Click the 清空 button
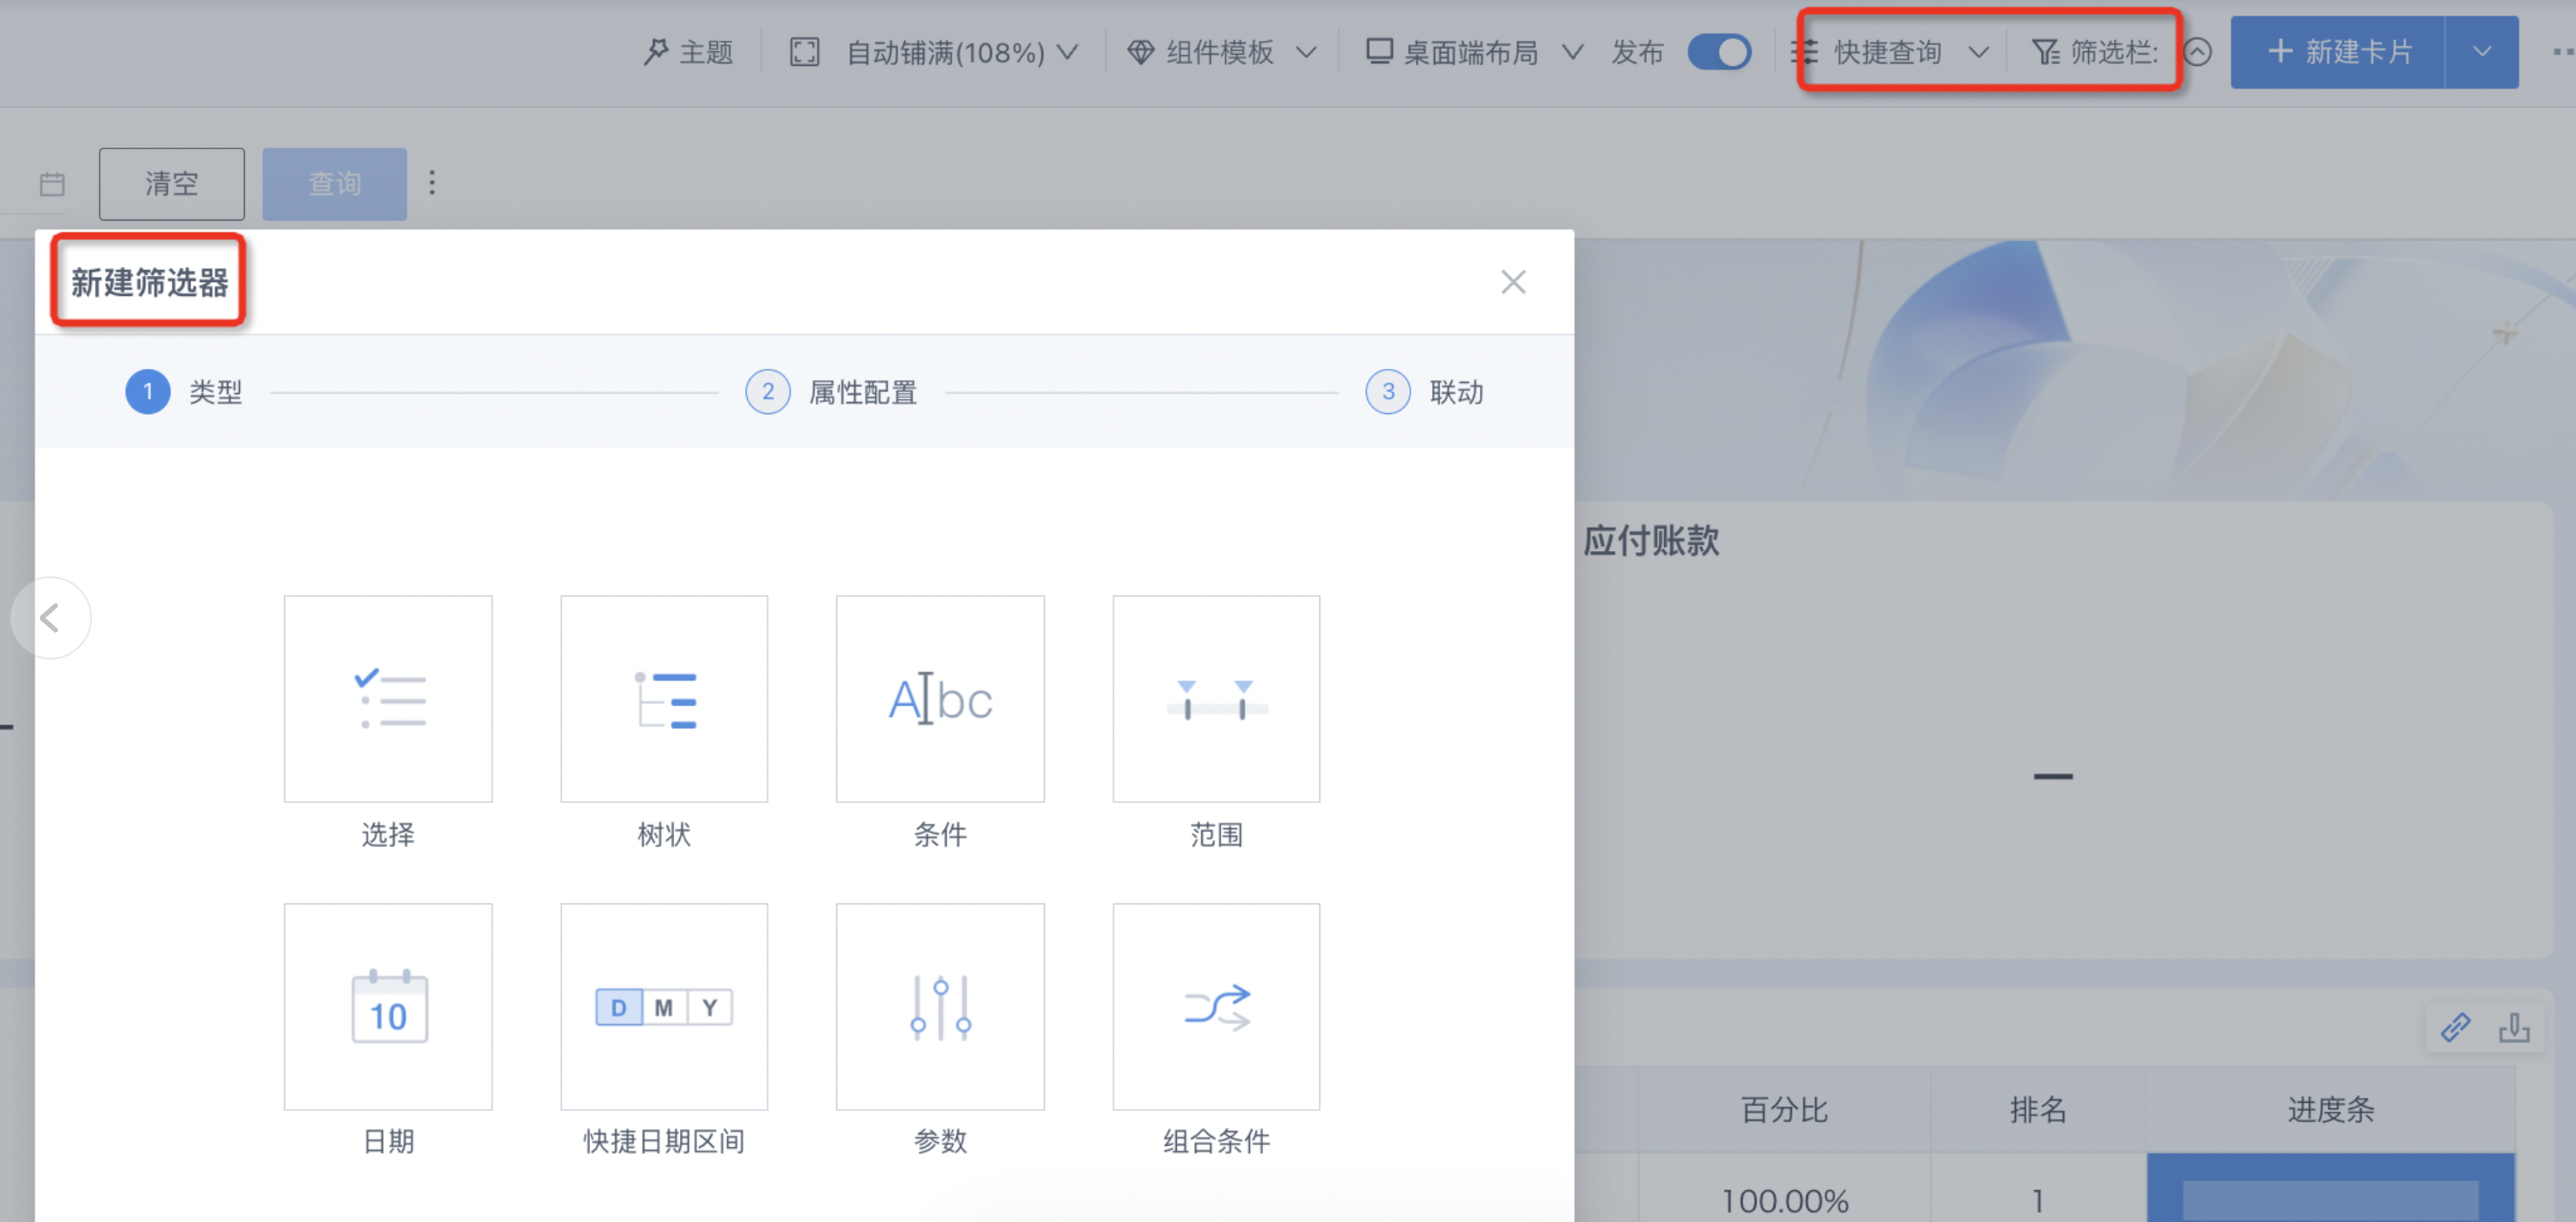 [171, 184]
